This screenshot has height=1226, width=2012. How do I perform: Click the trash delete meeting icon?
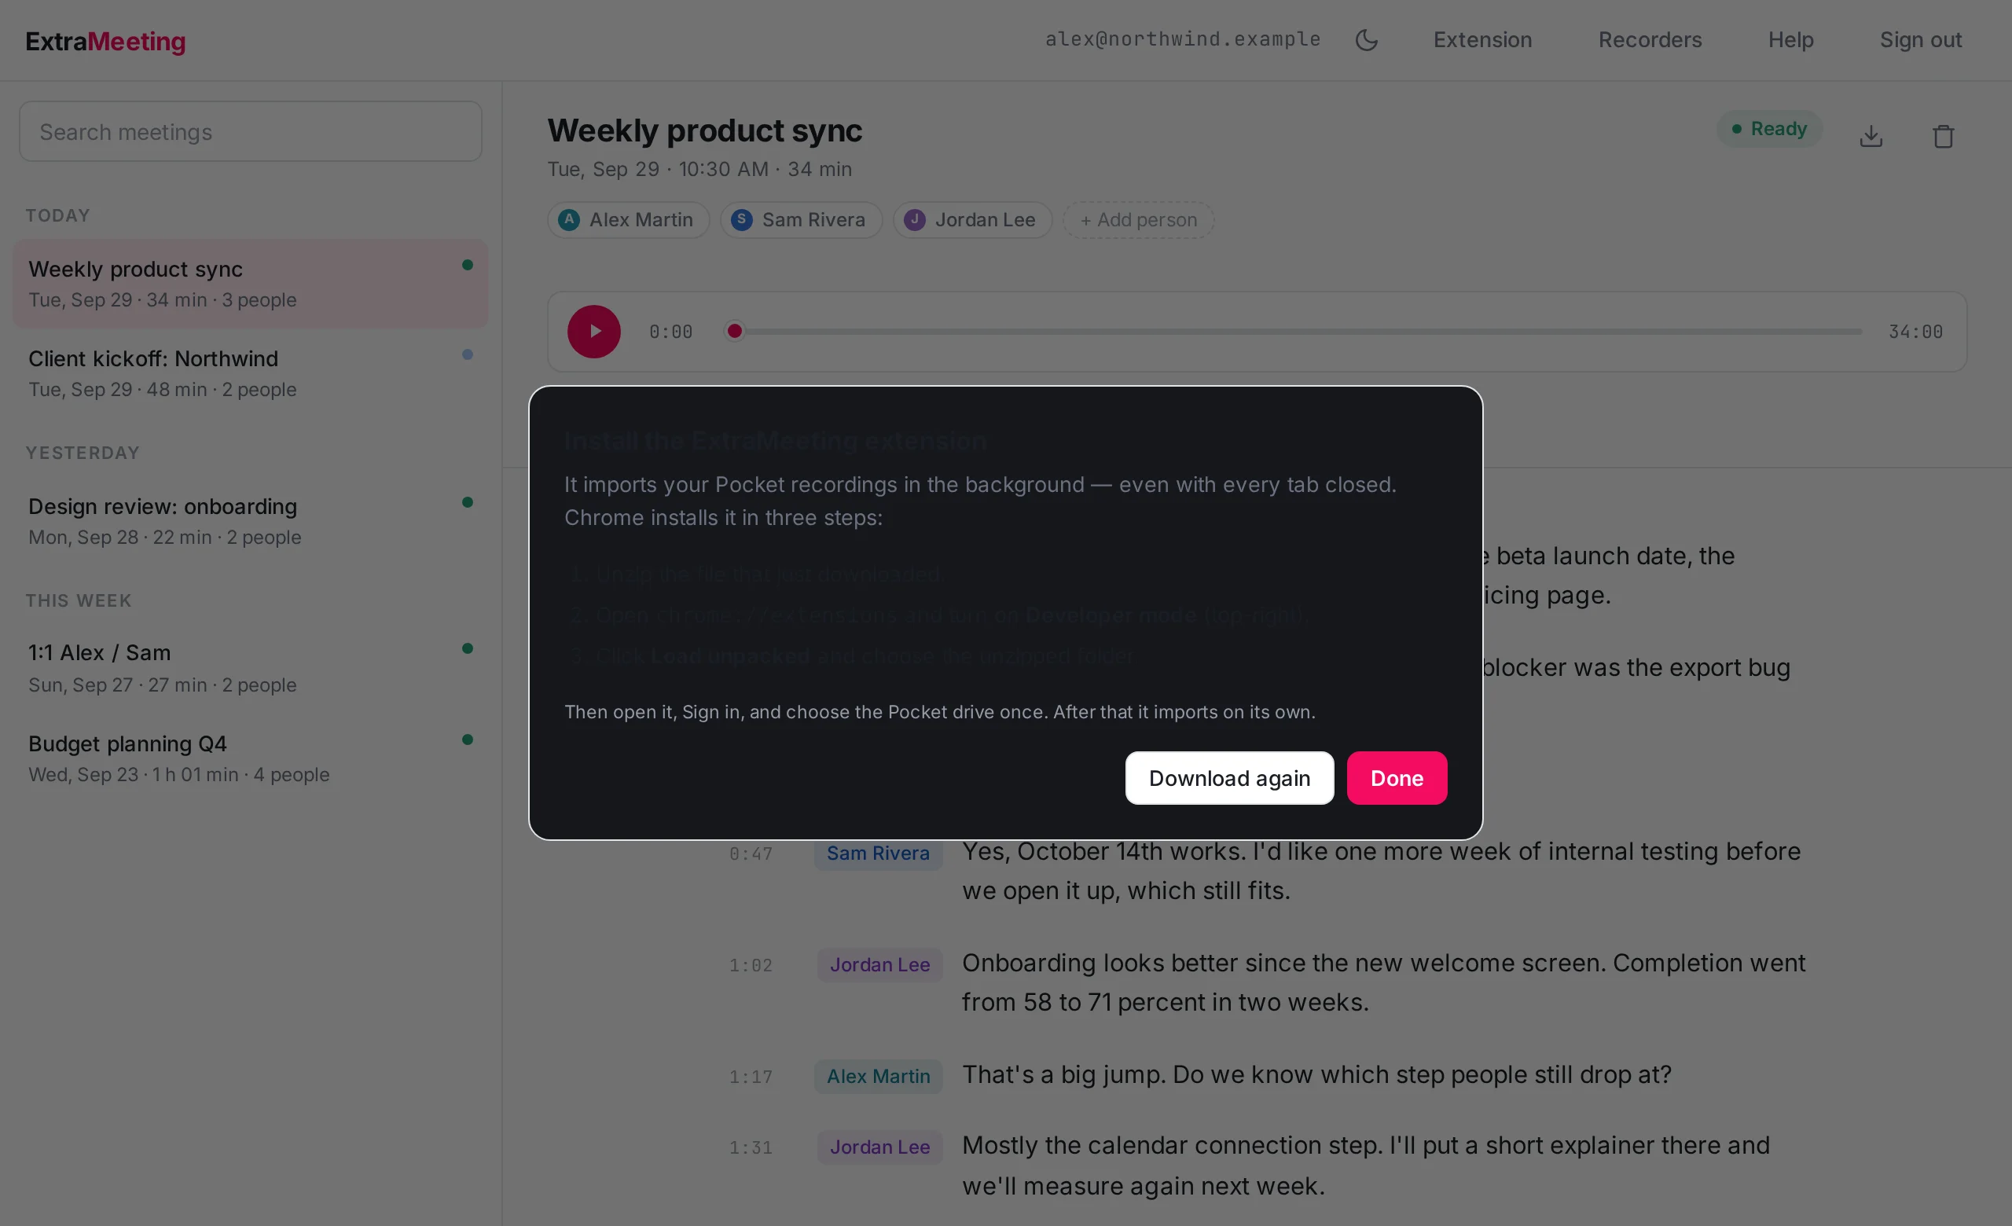[x=1944, y=136]
